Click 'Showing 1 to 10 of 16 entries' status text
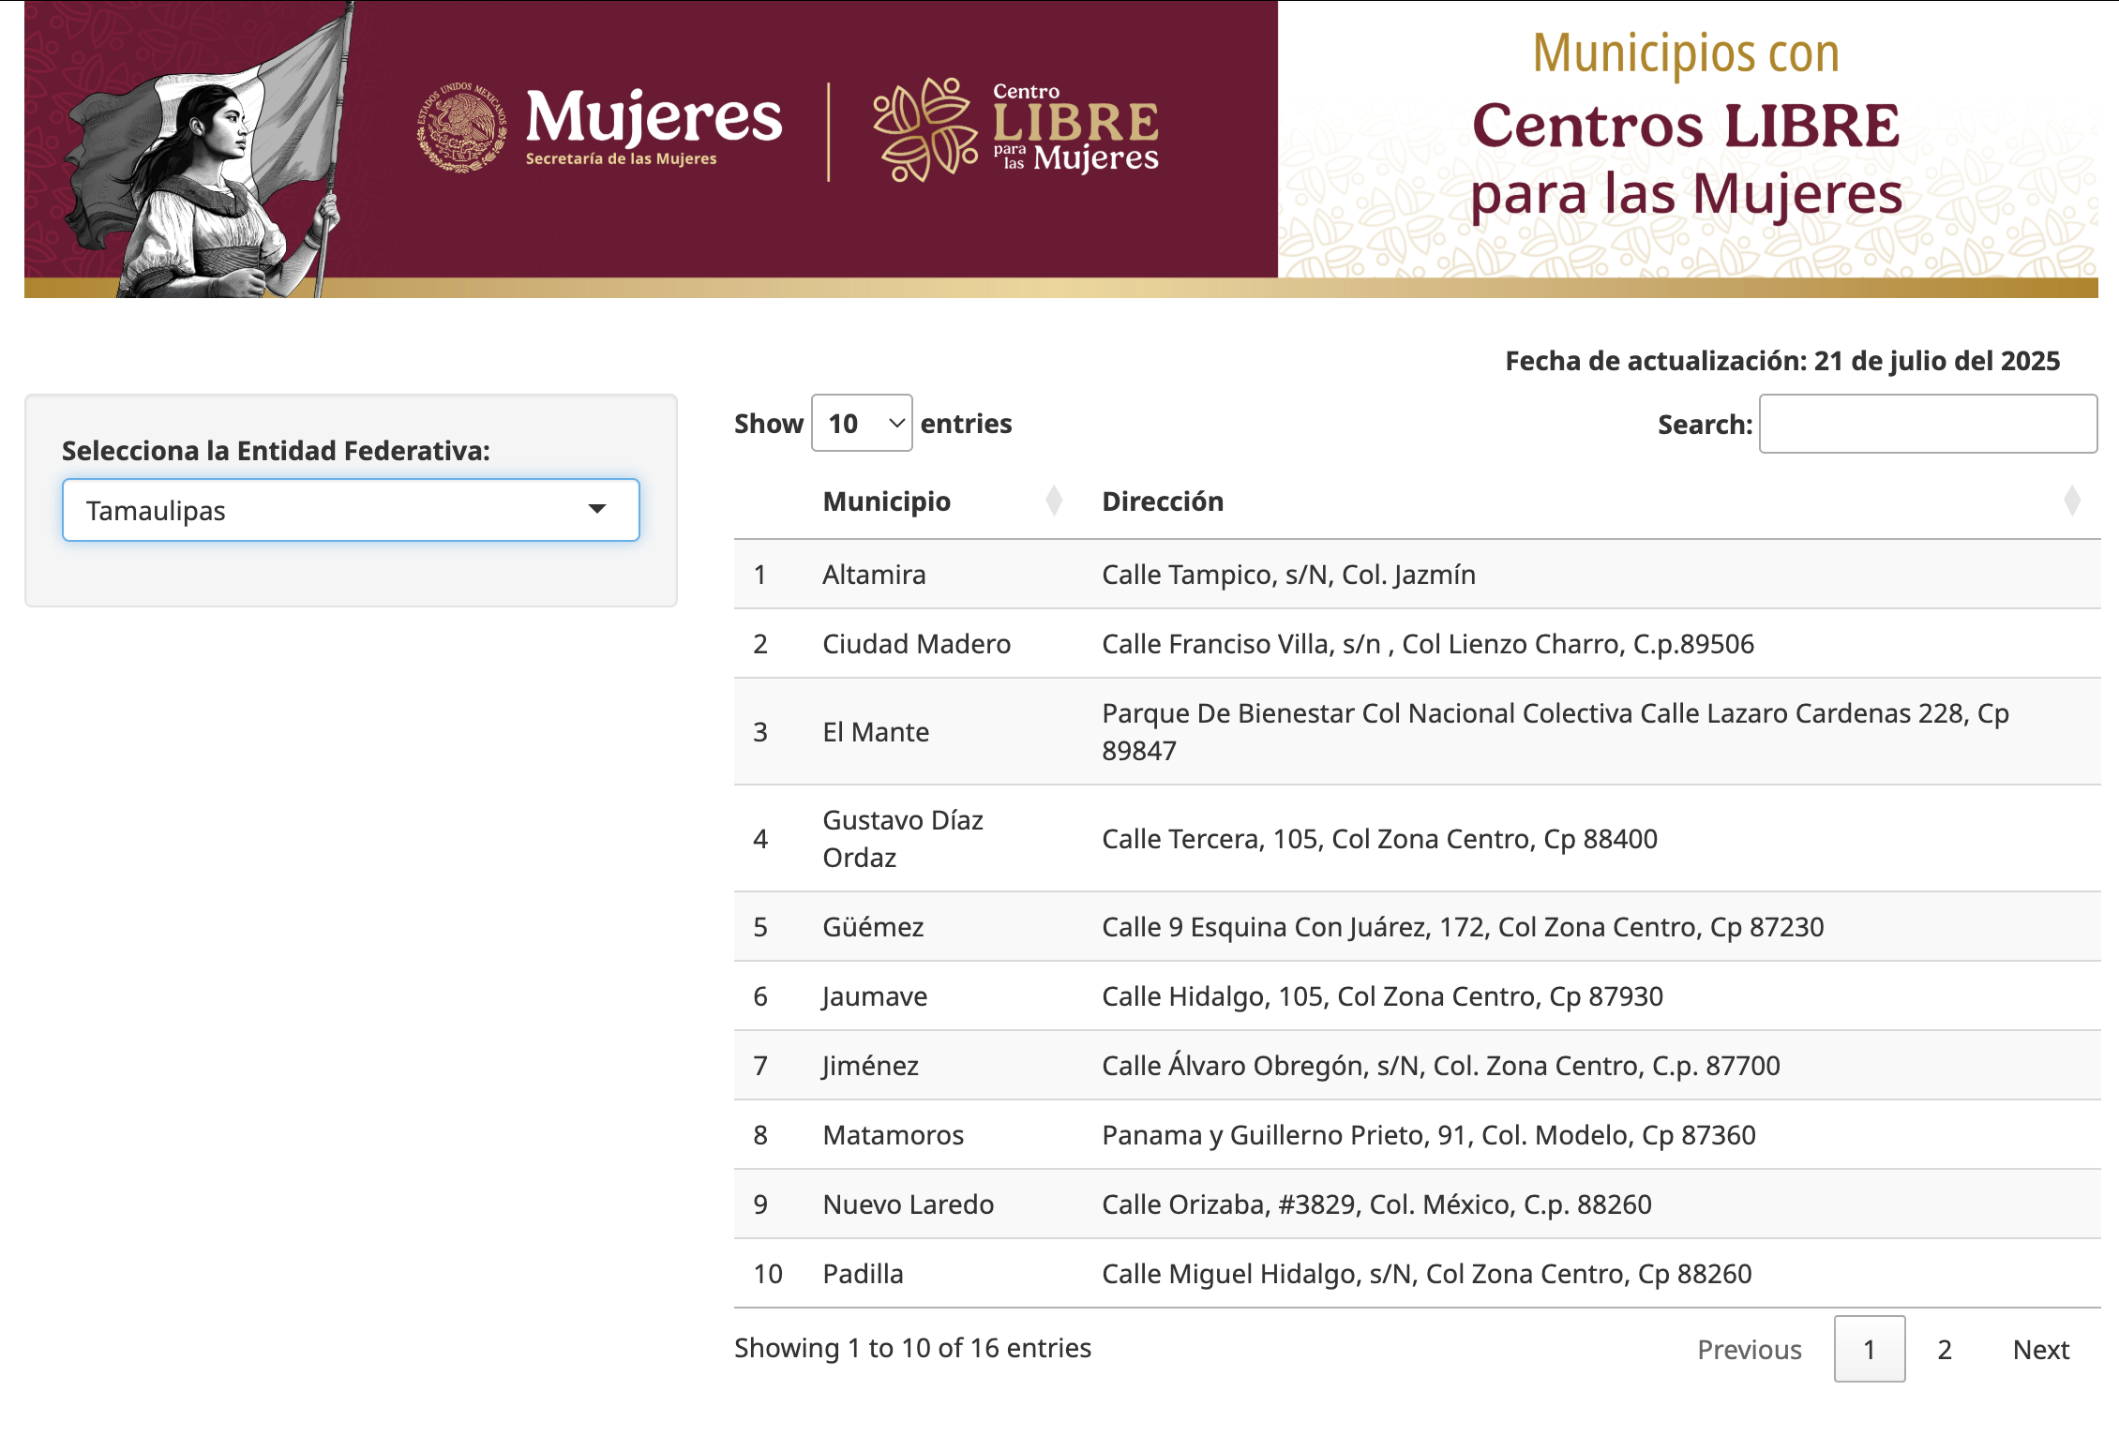 [912, 1348]
